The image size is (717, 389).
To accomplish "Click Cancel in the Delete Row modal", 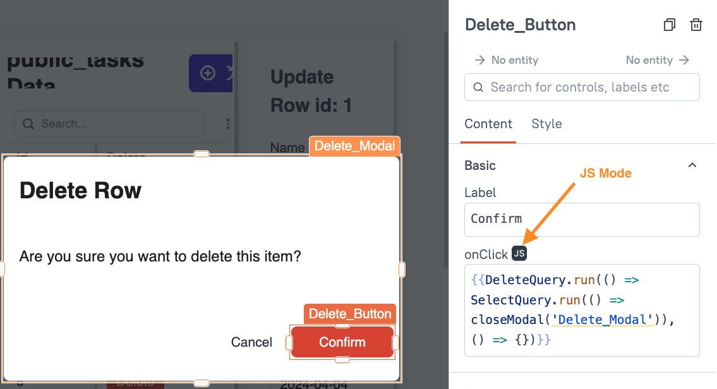I will (251, 342).
